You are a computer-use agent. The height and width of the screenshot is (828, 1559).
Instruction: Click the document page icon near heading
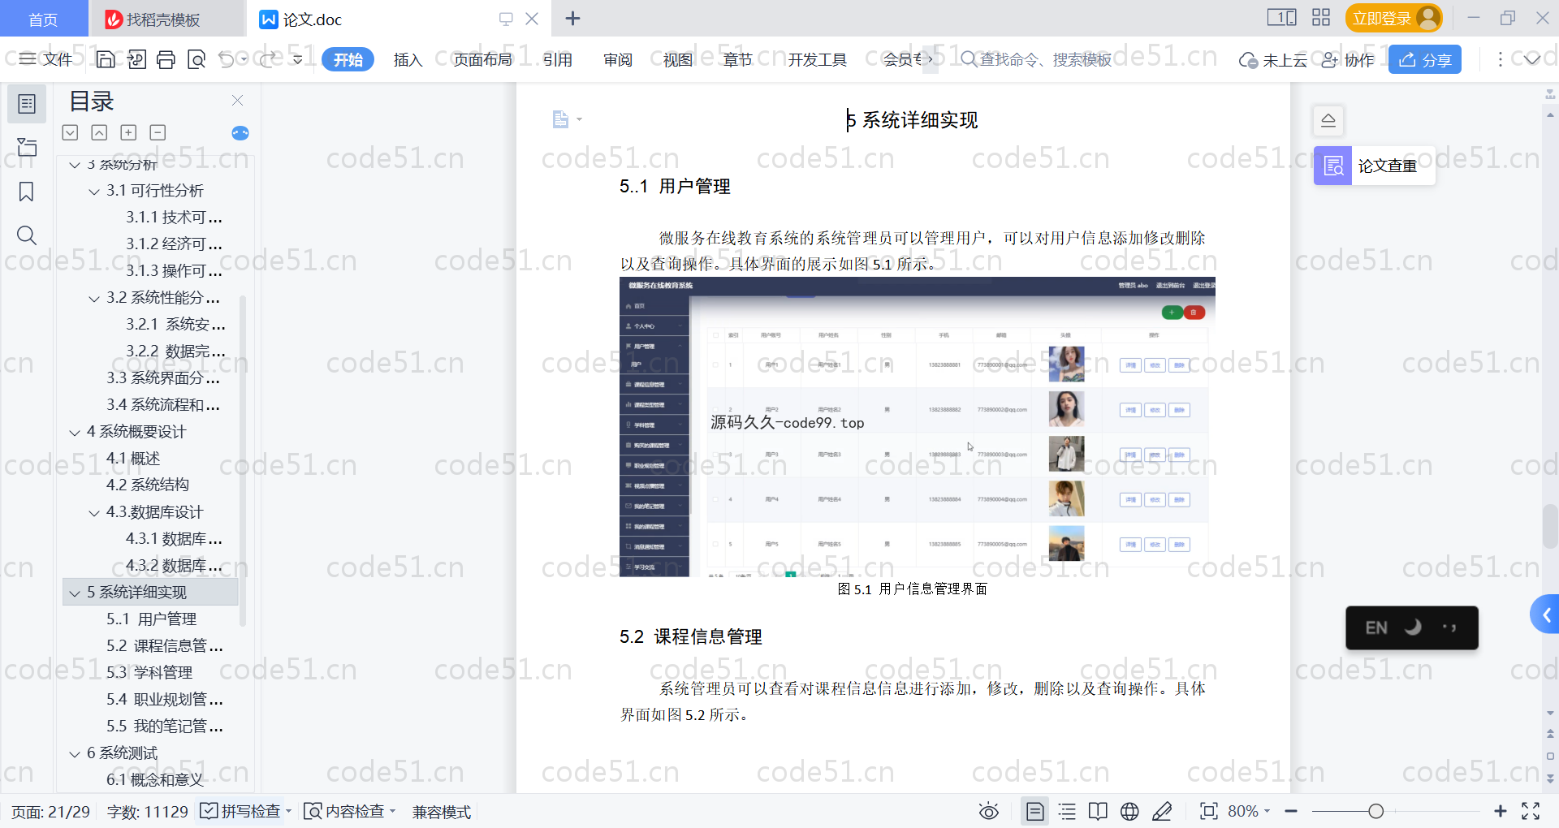pyautogui.click(x=560, y=119)
